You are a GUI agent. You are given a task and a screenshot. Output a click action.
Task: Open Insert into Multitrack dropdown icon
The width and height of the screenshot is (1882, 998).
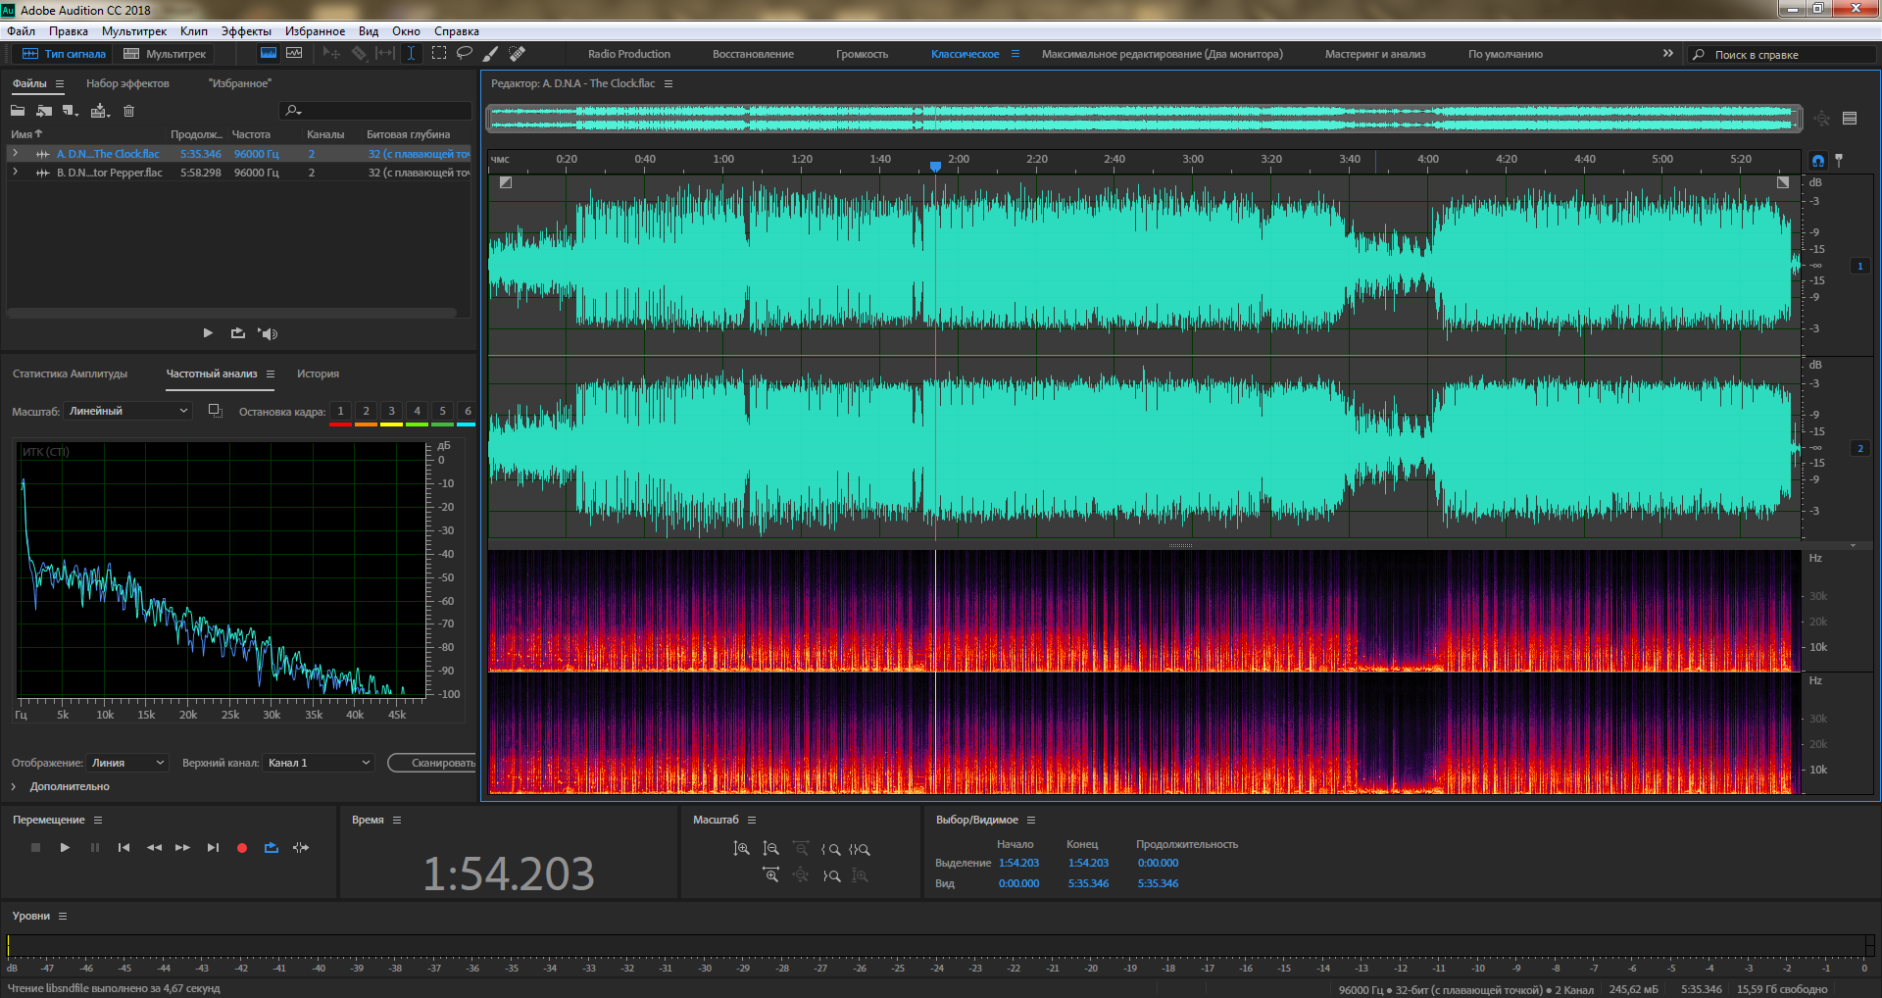[x=100, y=111]
